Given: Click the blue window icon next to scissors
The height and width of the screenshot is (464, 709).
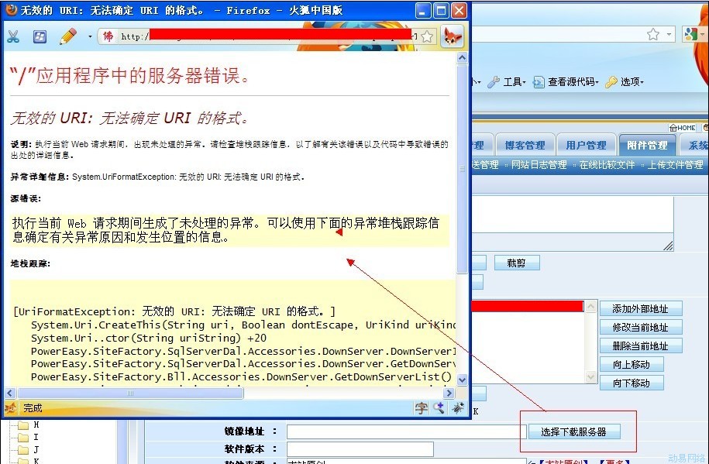Looking at the screenshot, I should coord(40,36).
